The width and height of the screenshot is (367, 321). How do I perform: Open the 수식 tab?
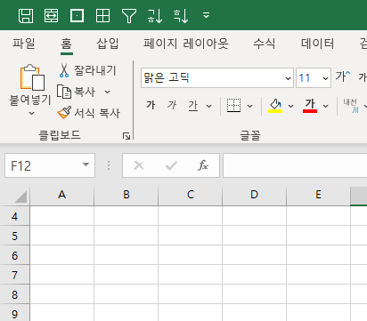pos(264,44)
